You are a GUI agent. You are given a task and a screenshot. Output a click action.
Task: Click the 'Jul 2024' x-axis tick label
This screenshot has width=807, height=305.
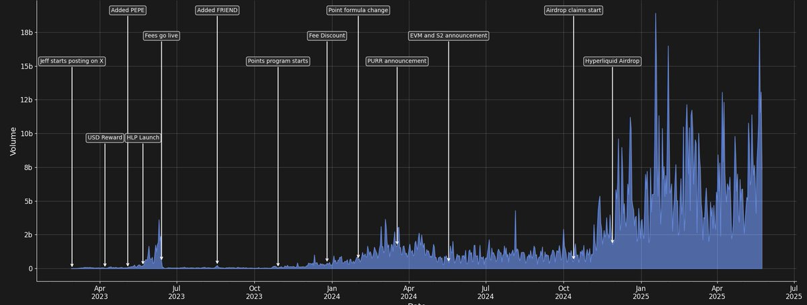(x=486, y=292)
